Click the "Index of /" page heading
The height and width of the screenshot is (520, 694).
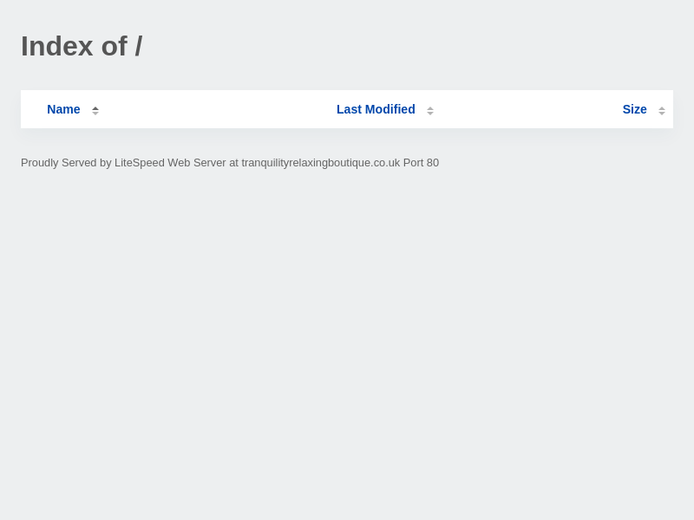tap(82, 46)
